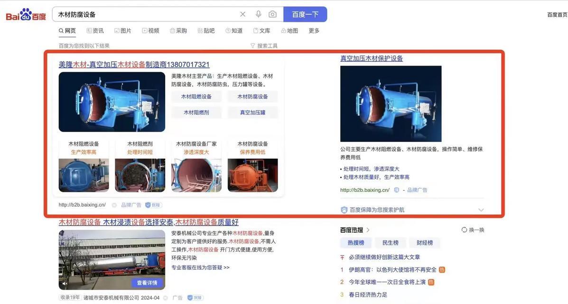Clear the search box with the X icon

pyautogui.click(x=242, y=14)
